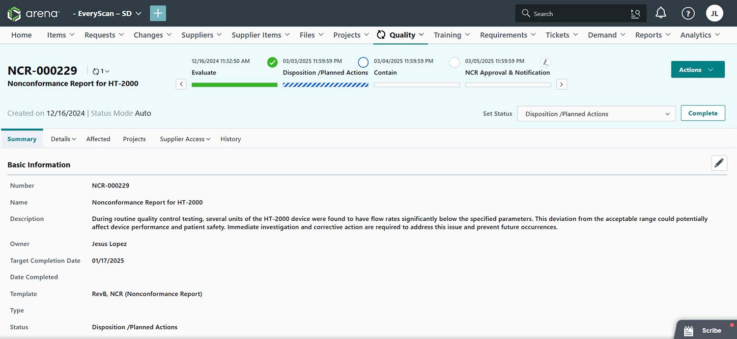737x339 pixels.
Task: Expand the Actions dropdown button
Action: pos(697,70)
